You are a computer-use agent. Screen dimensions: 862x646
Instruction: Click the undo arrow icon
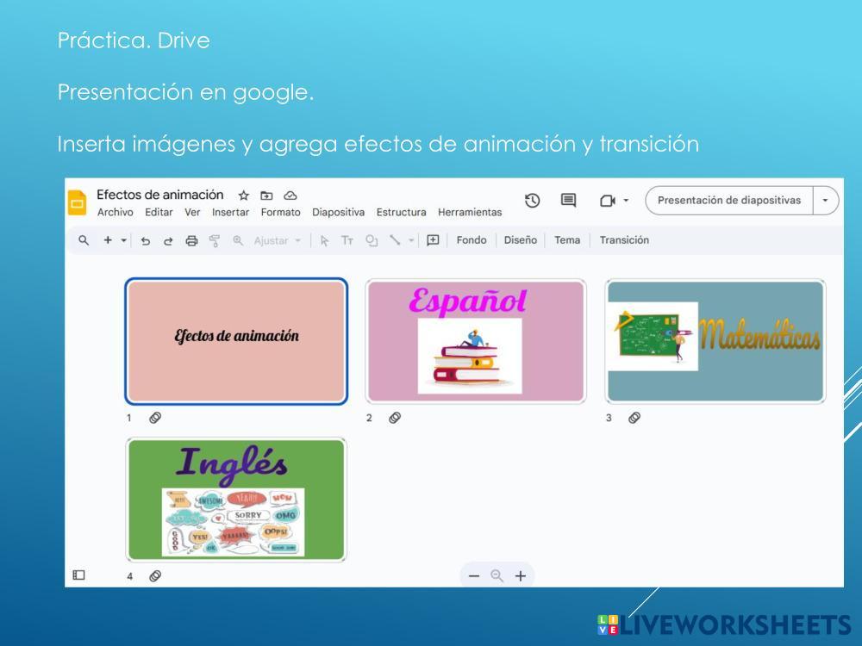[146, 241]
